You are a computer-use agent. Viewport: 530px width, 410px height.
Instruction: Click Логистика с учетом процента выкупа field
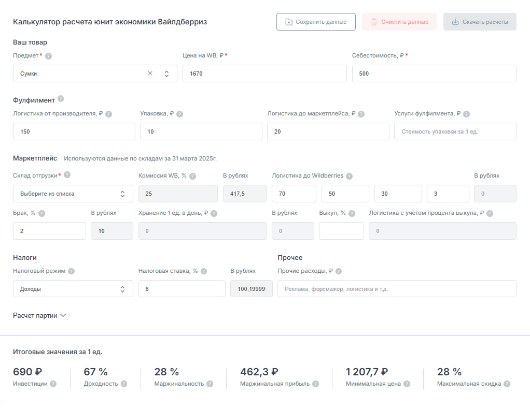[x=442, y=231]
